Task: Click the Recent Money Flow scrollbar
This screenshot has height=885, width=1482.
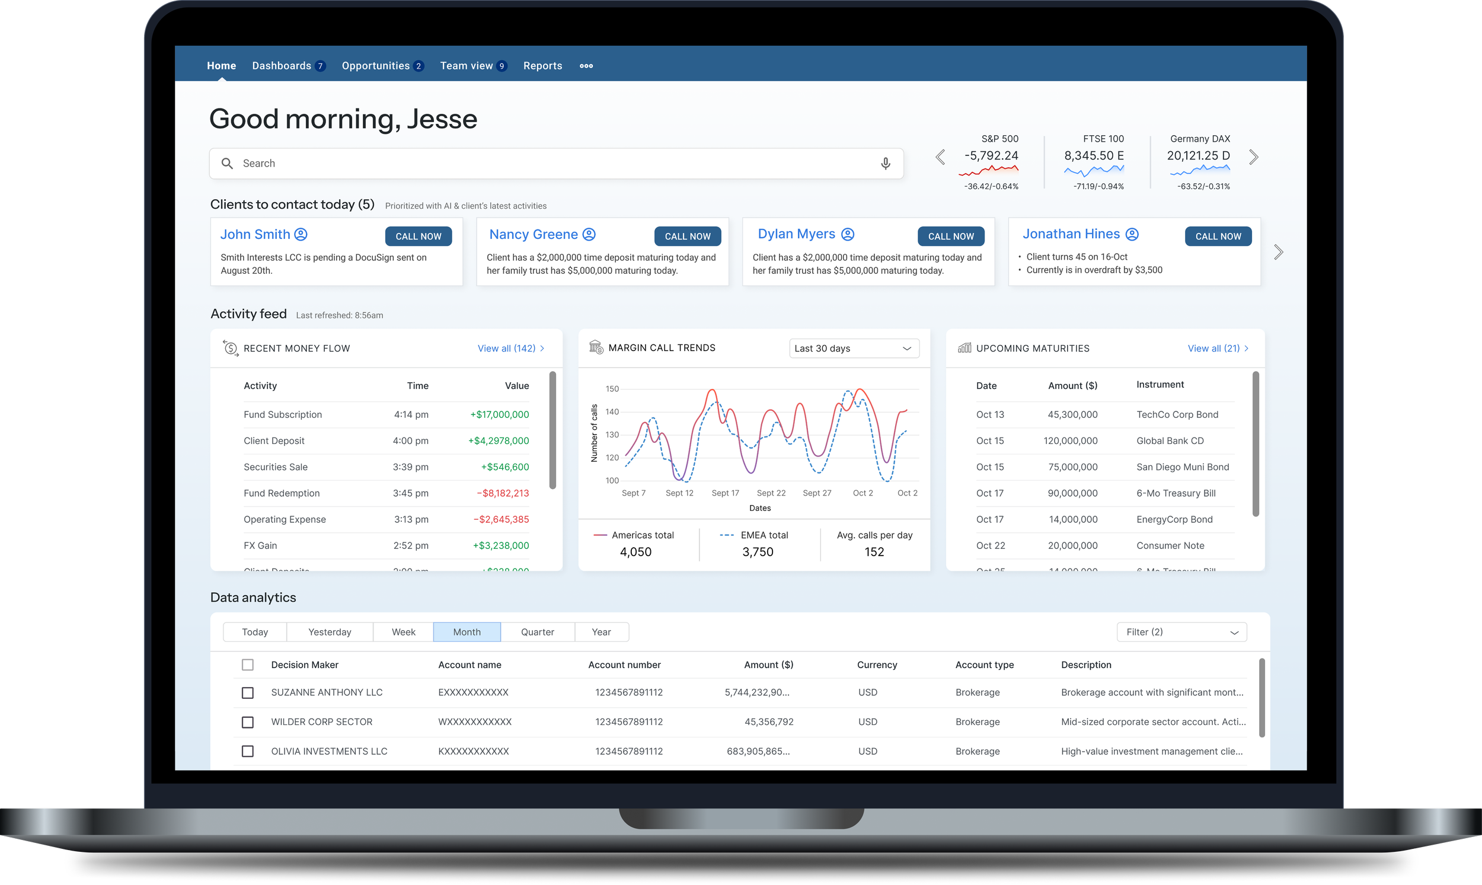Action: click(552, 430)
